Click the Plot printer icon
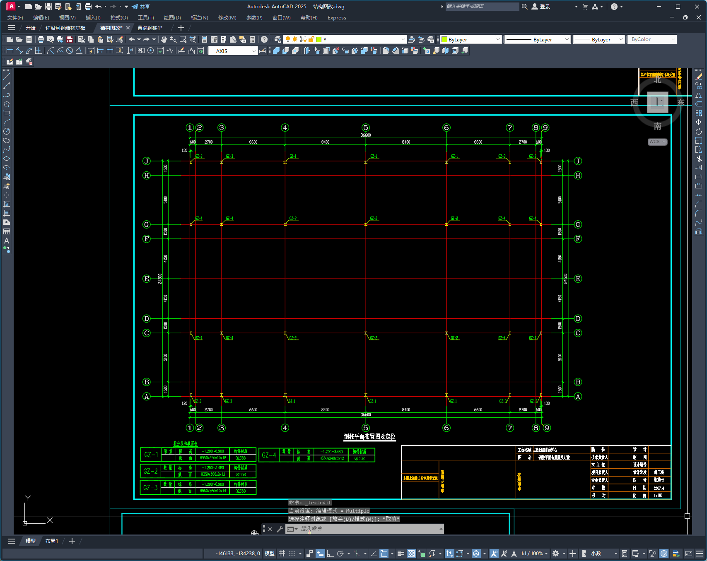The height and width of the screenshot is (561, 707). tap(41, 39)
